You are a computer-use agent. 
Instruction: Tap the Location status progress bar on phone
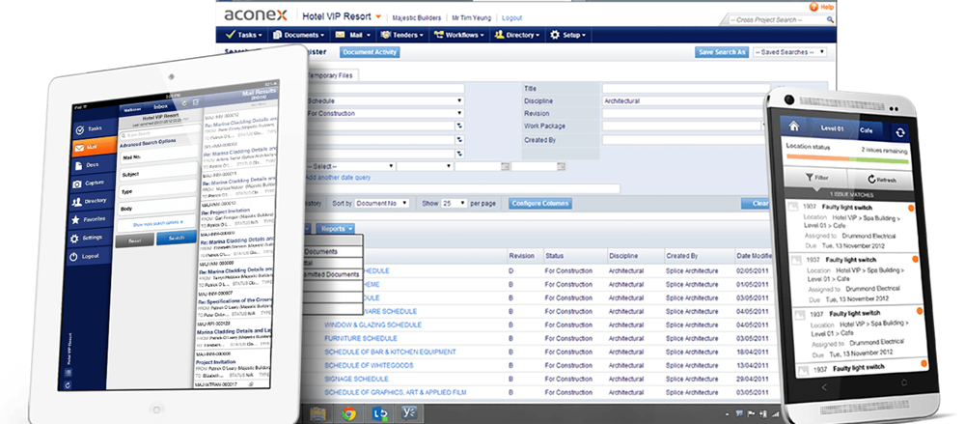pos(847,159)
